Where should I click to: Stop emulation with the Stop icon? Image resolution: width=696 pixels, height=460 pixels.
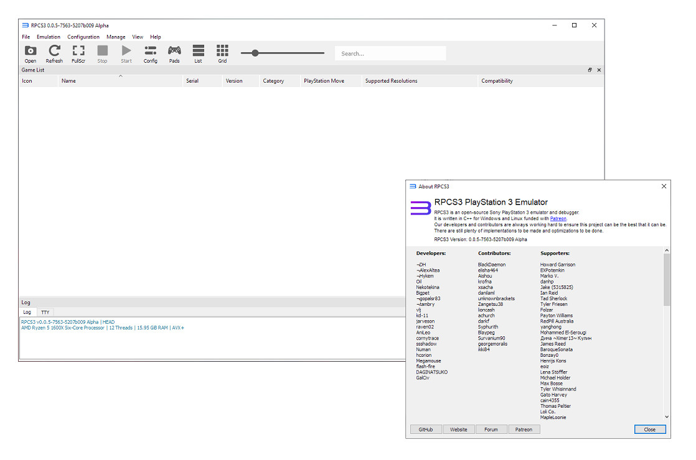point(103,53)
